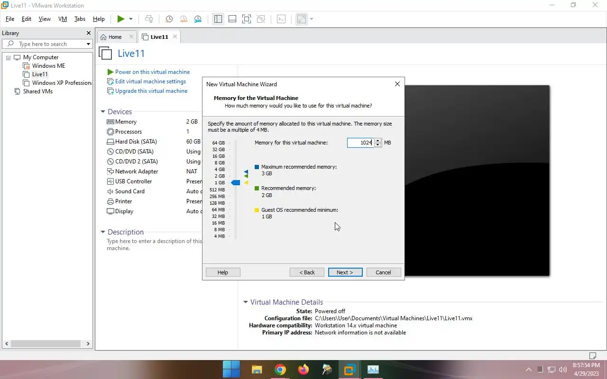The width and height of the screenshot is (607, 379).
Task: Close the Home tab
Action: pyautogui.click(x=131, y=36)
